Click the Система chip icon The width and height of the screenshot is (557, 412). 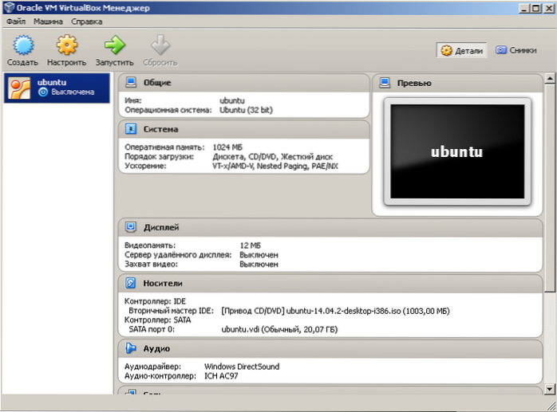click(130, 129)
